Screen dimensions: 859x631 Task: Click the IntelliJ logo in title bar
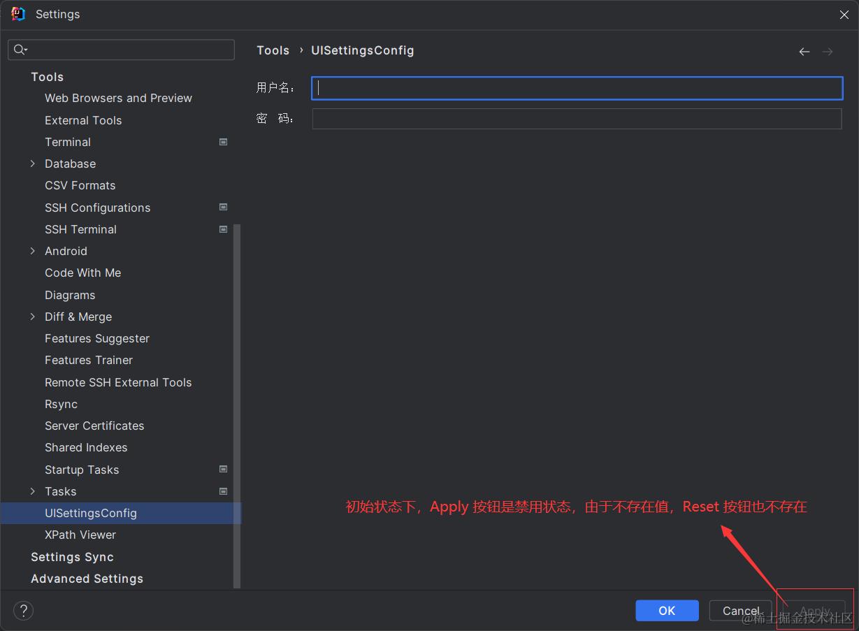18,14
